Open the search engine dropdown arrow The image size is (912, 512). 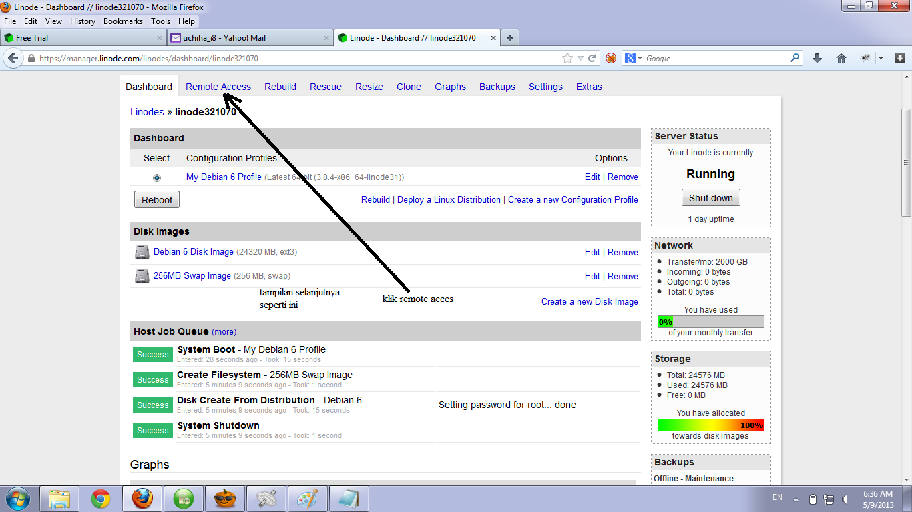pyautogui.click(x=640, y=59)
